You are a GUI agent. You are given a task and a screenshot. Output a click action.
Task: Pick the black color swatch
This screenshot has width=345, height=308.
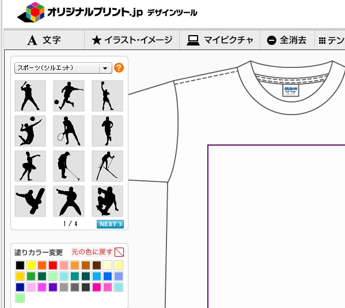[20, 265]
